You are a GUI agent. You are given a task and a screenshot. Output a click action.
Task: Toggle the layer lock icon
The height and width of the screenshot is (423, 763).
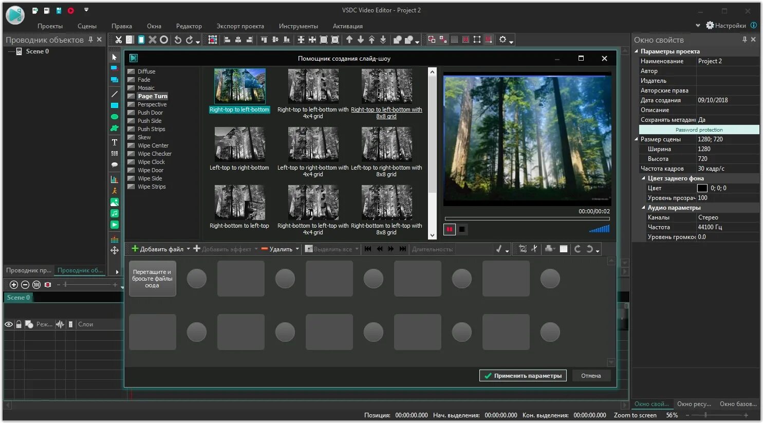tap(19, 324)
